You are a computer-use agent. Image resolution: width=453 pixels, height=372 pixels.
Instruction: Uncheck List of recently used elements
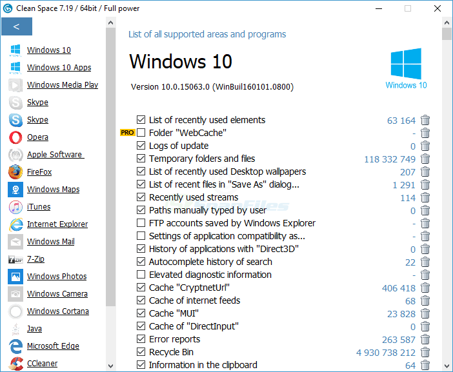[141, 119]
